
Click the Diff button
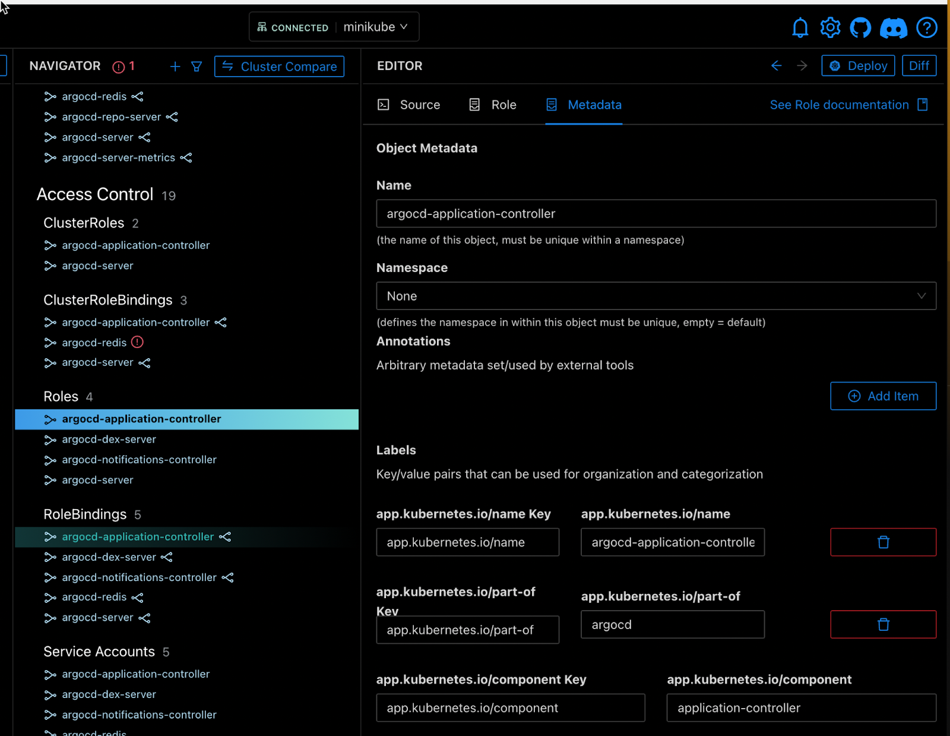point(919,65)
